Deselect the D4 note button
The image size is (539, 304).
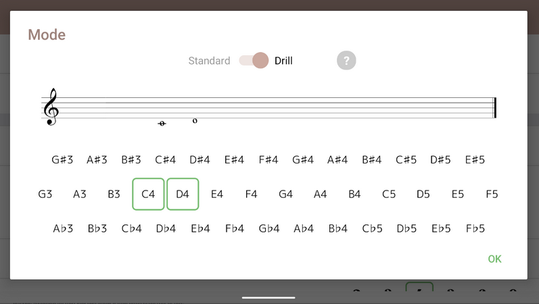coord(183,194)
